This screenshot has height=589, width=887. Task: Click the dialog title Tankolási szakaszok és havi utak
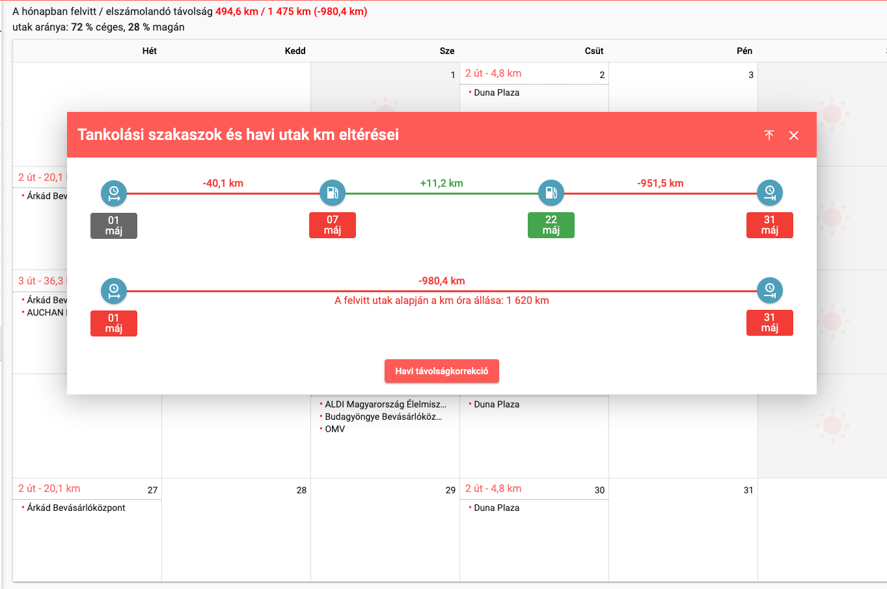tap(238, 135)
